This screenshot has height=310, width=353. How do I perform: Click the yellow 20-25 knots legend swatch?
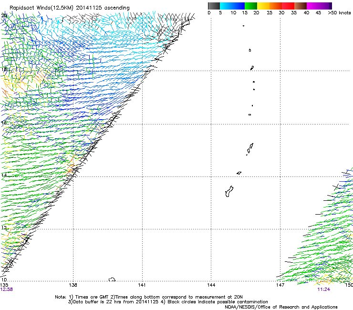click(263, 6)
